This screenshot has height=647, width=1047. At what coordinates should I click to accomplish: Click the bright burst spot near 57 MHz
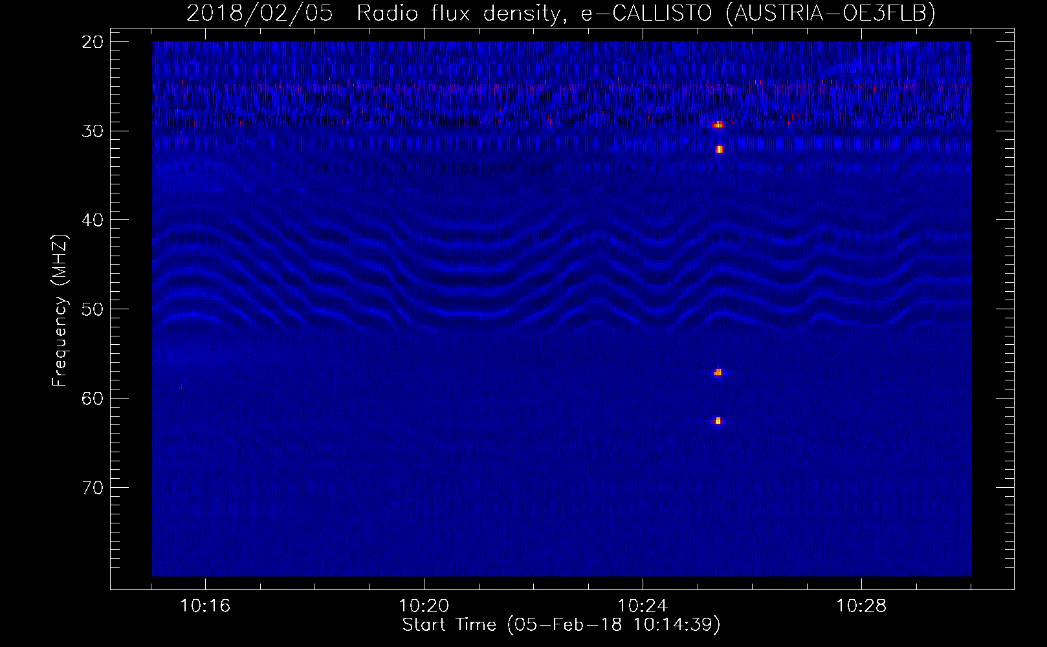pyautogui.click(x=718, y=372)
